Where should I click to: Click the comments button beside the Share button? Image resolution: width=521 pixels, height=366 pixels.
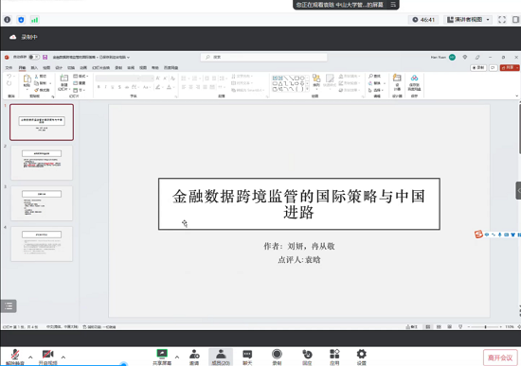(x=494, y=67)
